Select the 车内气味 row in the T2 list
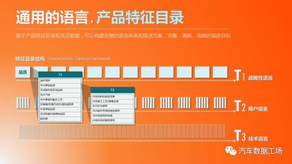Image resolution: width=292 pixels, height=164 pixels. pyautogui.click(x=60, y=95)
